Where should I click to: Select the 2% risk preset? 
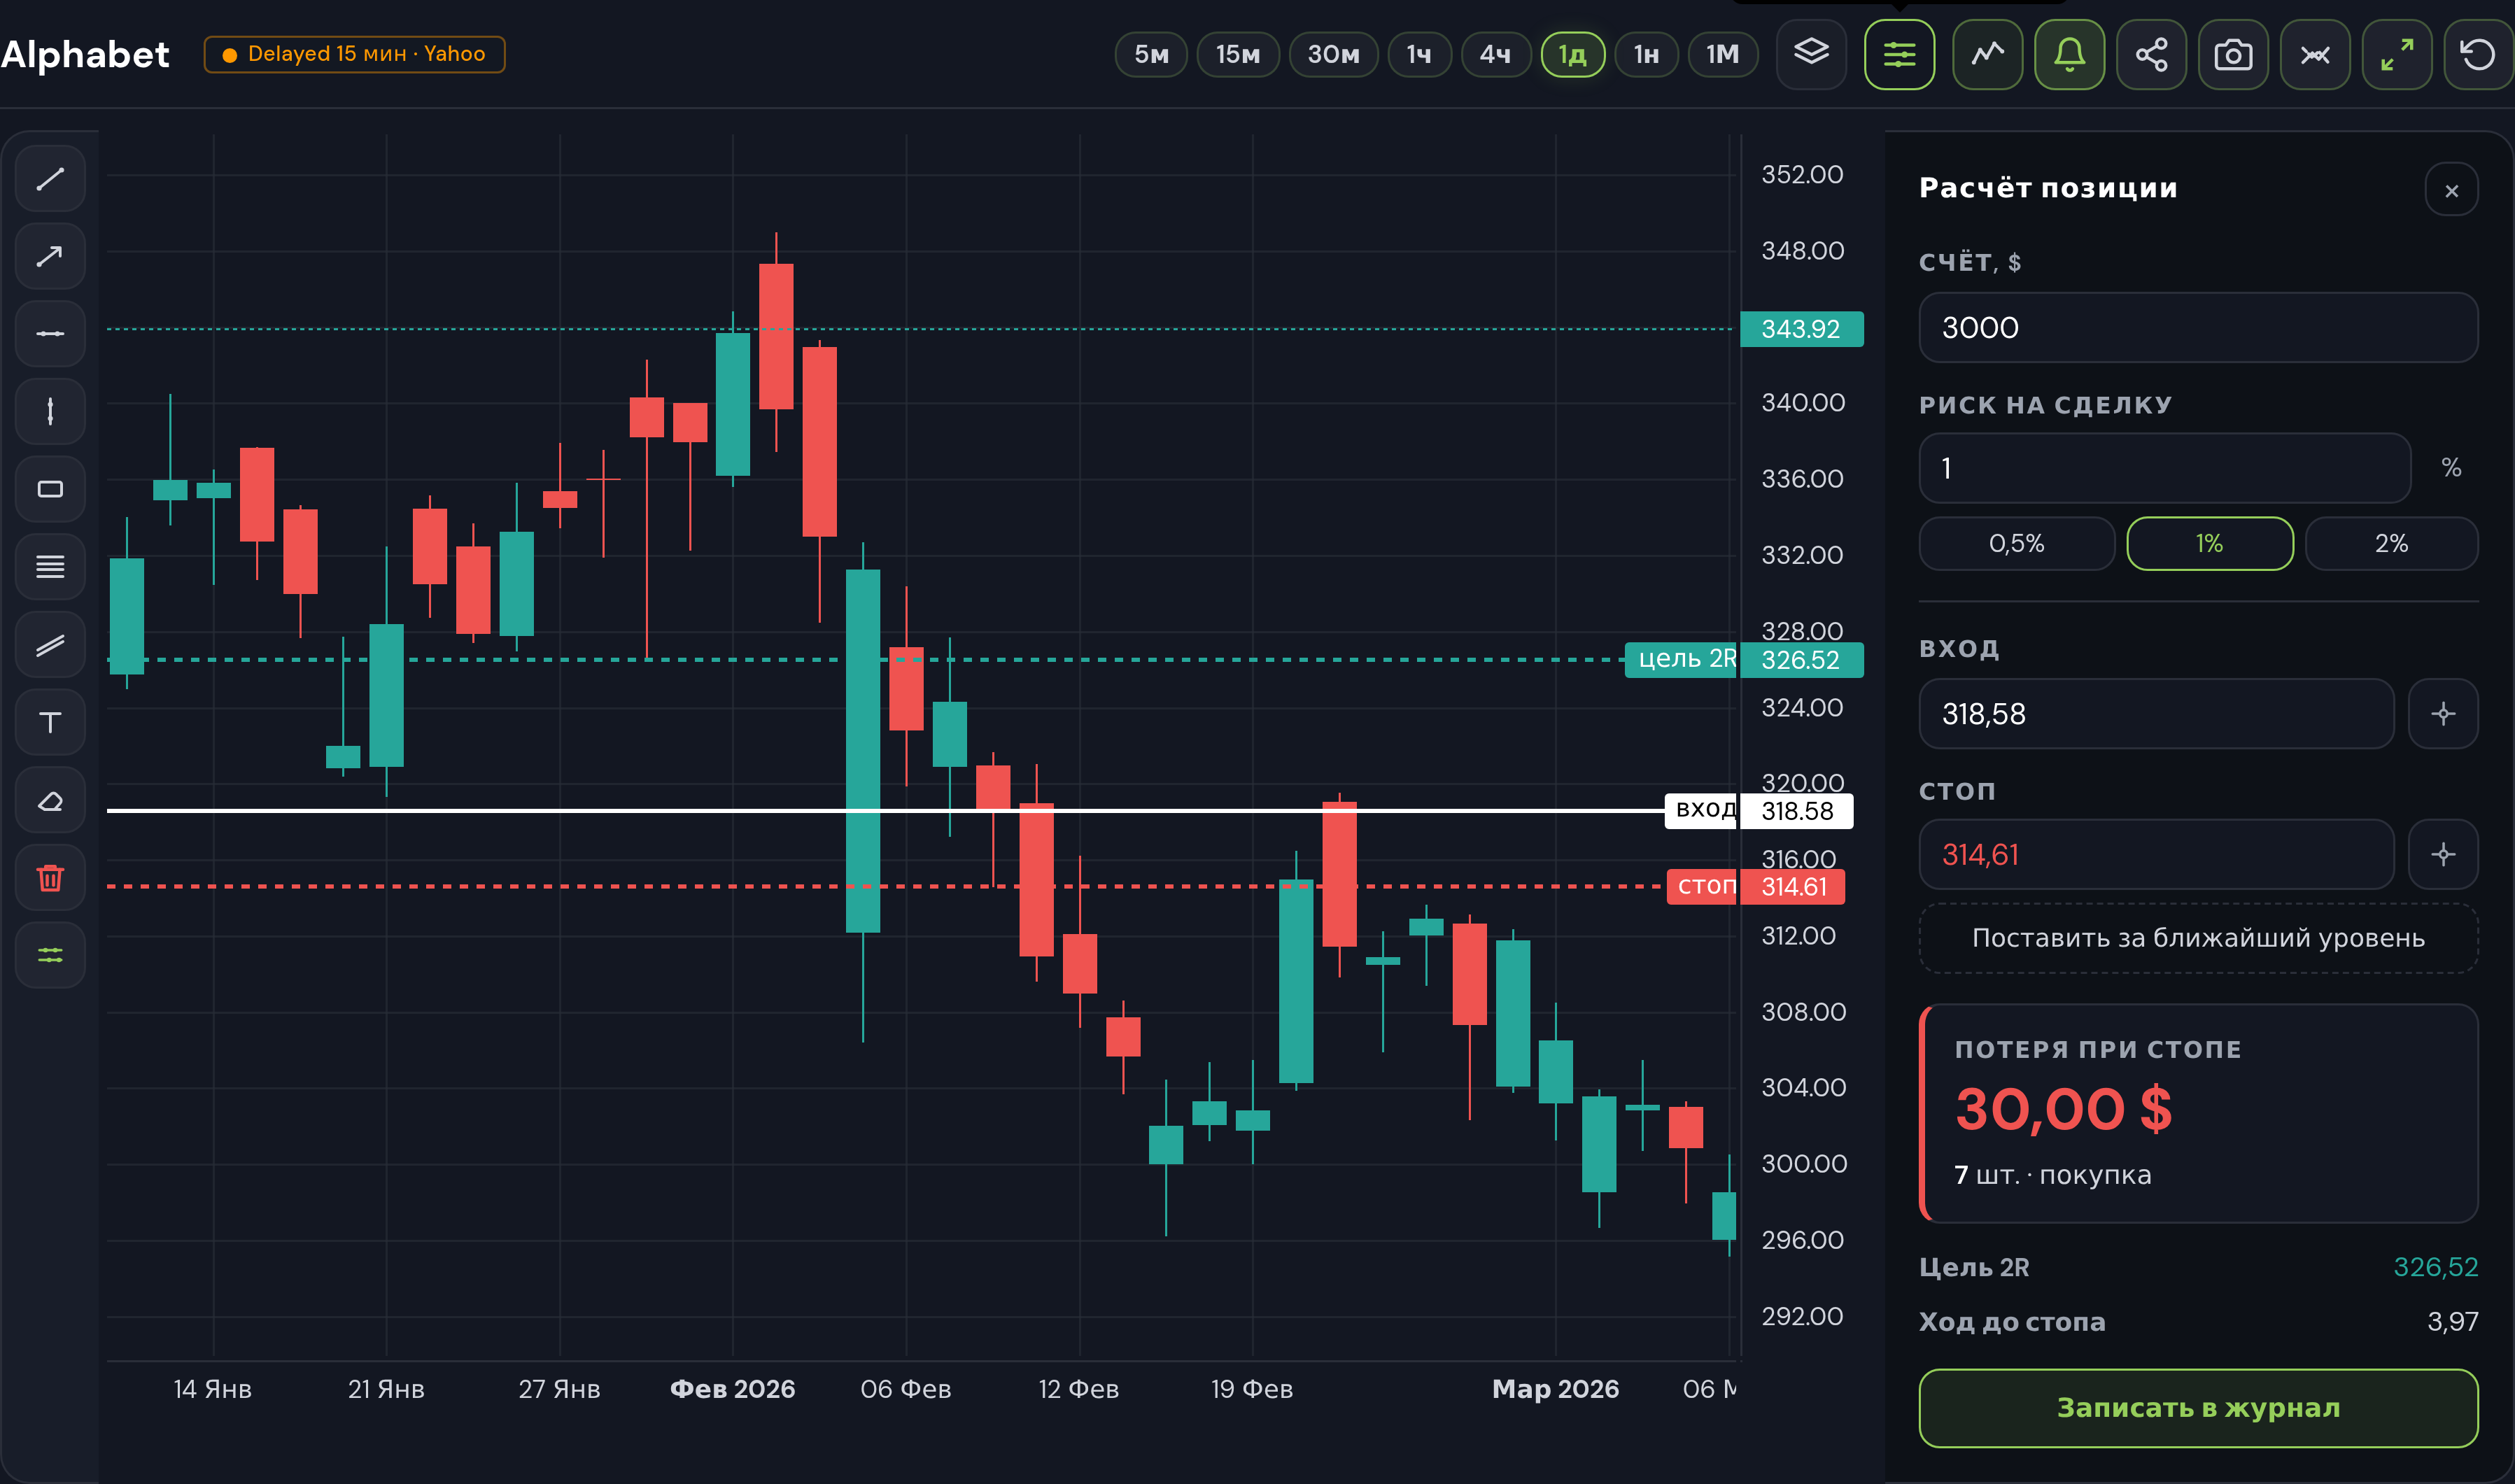click(2391, 544)
